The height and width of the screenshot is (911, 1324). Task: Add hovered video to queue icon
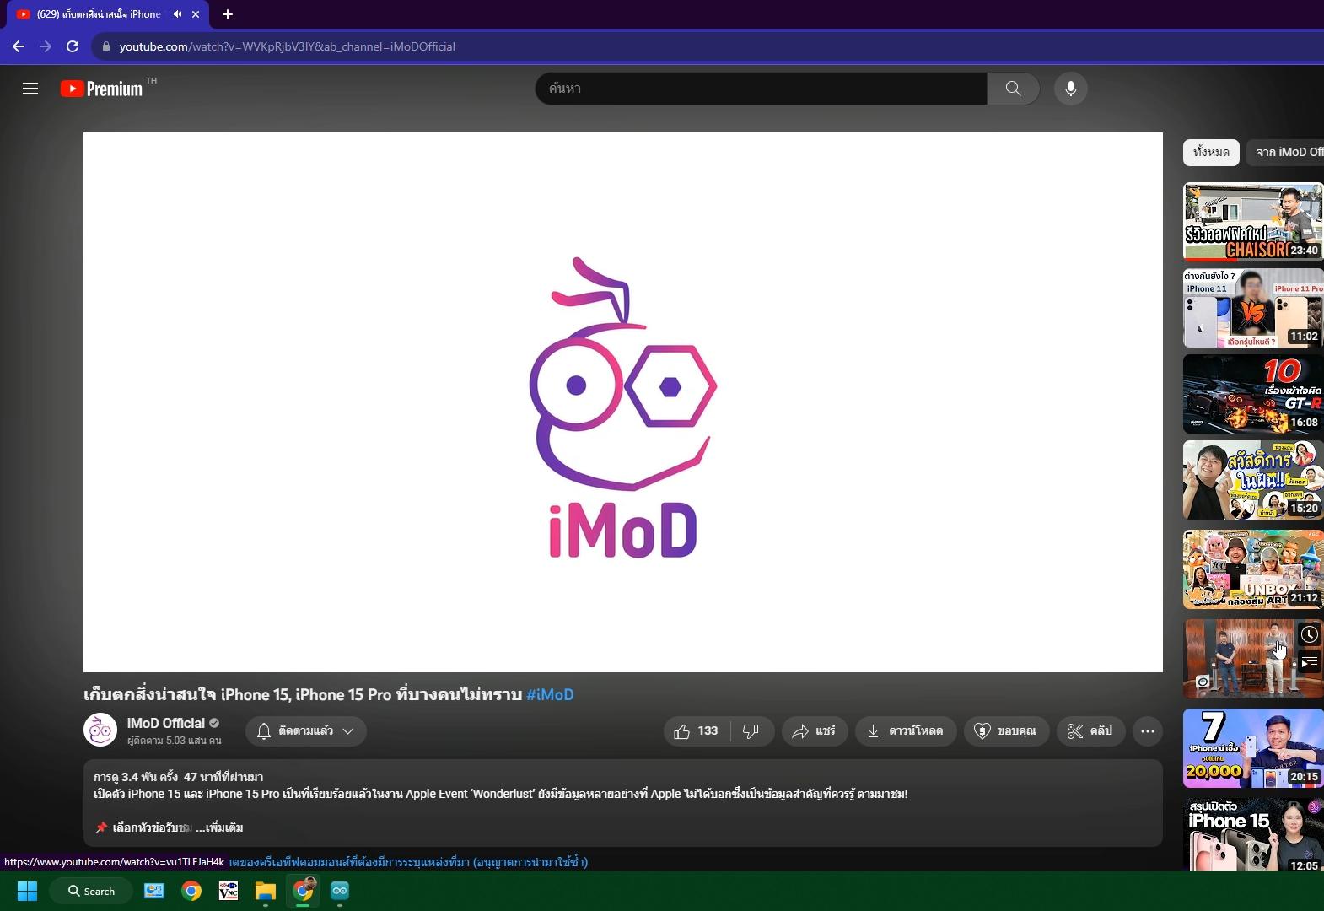point(1309,662)
